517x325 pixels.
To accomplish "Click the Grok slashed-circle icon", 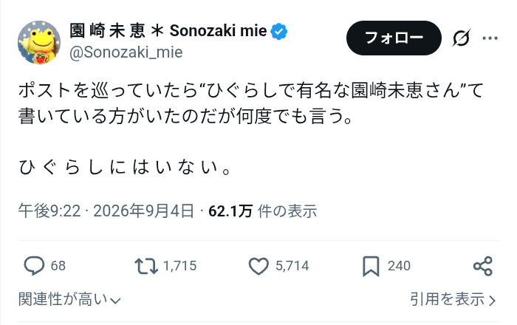I will tap(461, 38).
